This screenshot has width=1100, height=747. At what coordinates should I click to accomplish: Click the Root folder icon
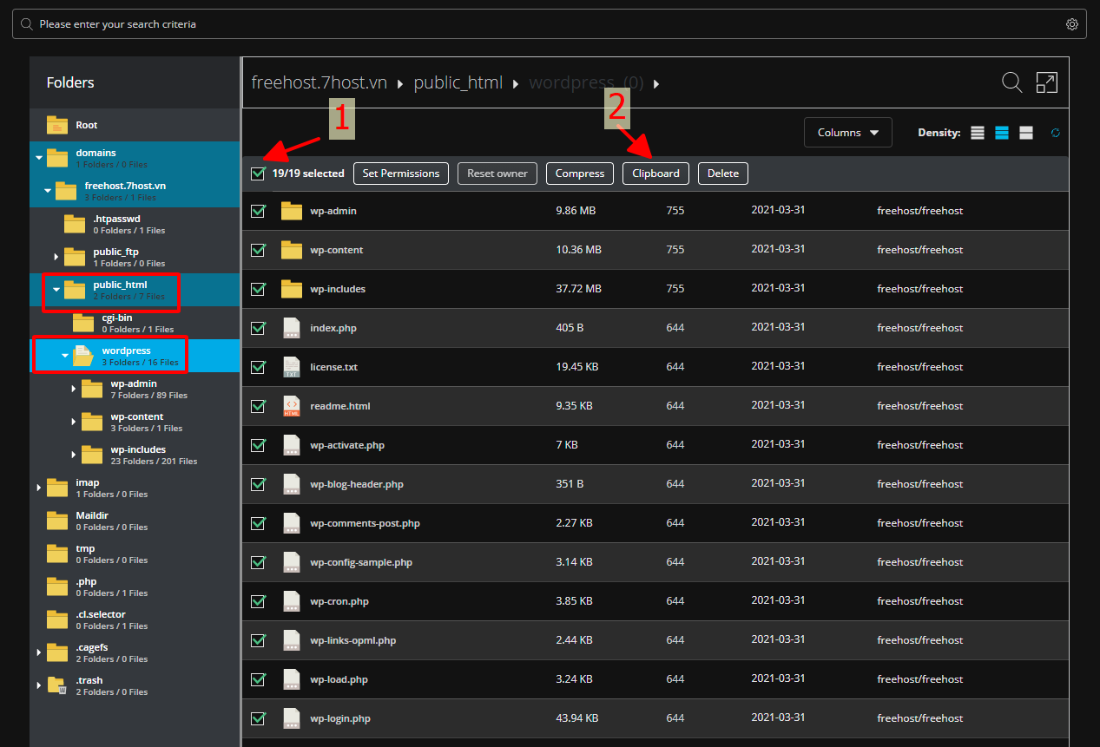click(57, 125)
